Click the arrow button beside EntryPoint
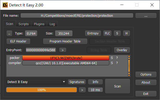The width and height of the screenshot is (160, 100). [x=63, y=50]
